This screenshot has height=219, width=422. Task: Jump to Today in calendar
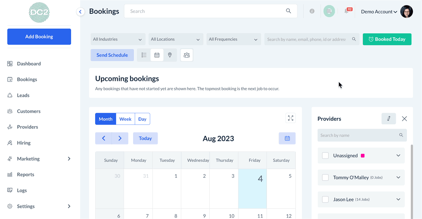pos(146,138)
